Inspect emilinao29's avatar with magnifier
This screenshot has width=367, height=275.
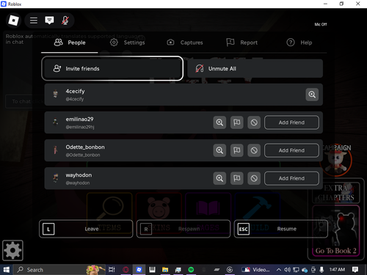[219, 122]
